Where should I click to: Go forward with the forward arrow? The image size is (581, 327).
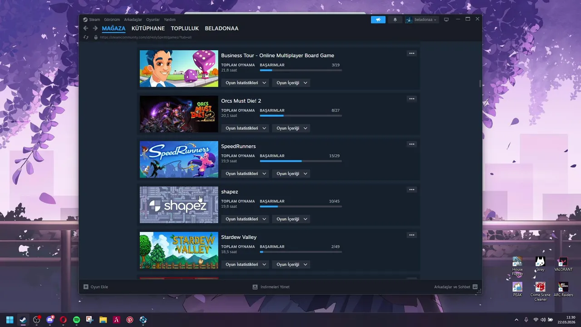tap(95, 28)
